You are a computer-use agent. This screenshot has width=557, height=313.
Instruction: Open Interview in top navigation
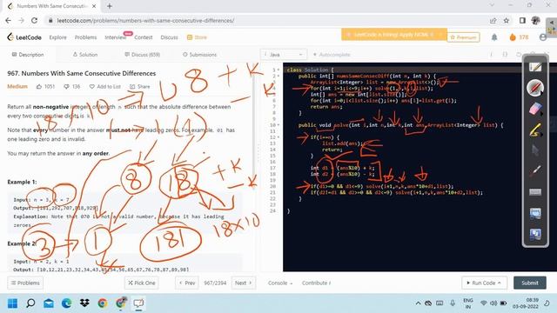click(x=115, y=37)
